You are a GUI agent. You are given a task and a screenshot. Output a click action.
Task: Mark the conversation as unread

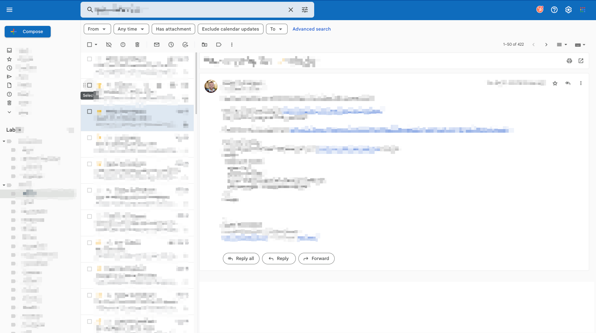coord(156,44)
